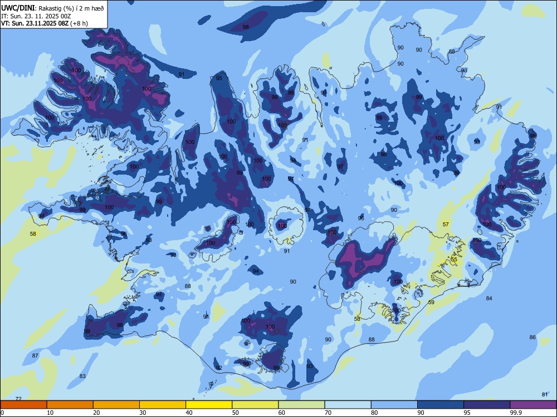Click the pale yellow 50–60 legend swatch

[x=255, y=405]
